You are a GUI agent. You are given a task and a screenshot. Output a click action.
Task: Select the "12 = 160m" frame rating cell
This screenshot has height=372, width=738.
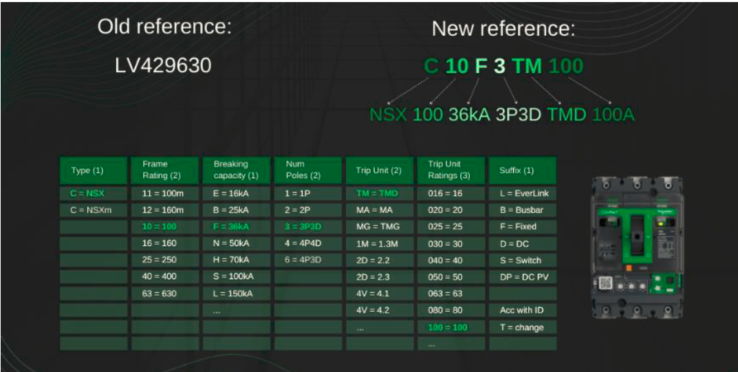(x=165, y=210)
